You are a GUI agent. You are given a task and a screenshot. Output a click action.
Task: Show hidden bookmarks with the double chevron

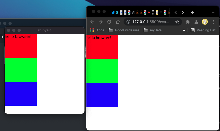[184, 30]
